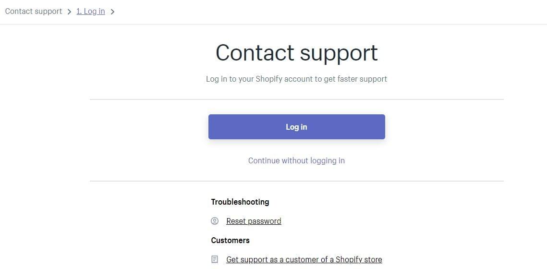This screenshot has height=269, width=547.
Task: Choose Continue without logging in
Action: [x=296, y=160]
